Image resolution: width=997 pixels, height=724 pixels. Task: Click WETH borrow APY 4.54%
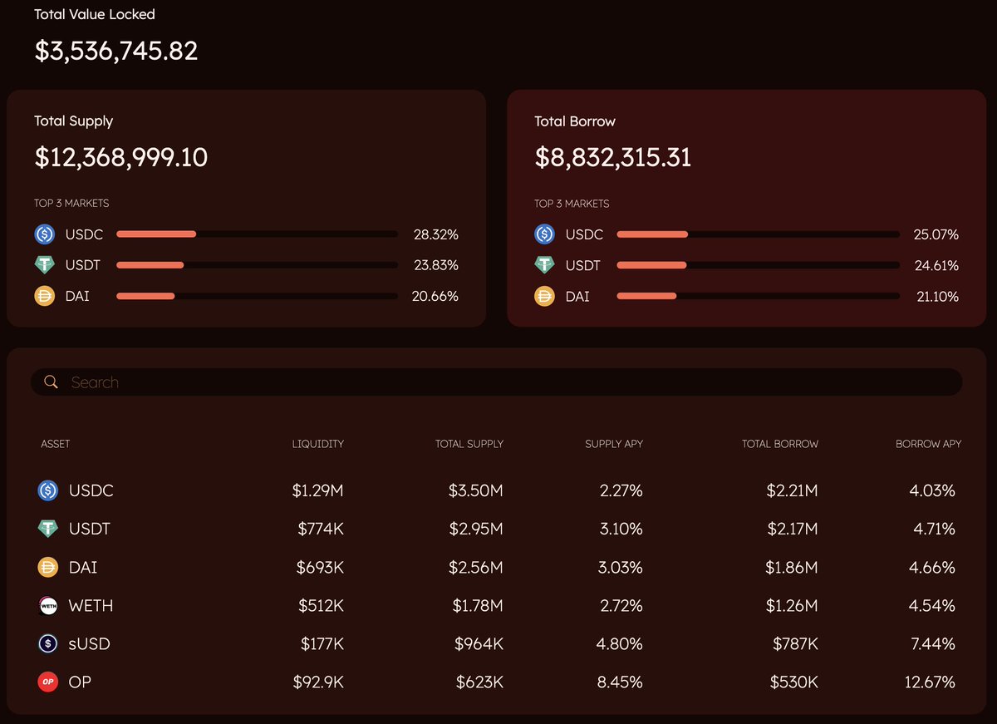pyautogui.click(x=933, y=605)
